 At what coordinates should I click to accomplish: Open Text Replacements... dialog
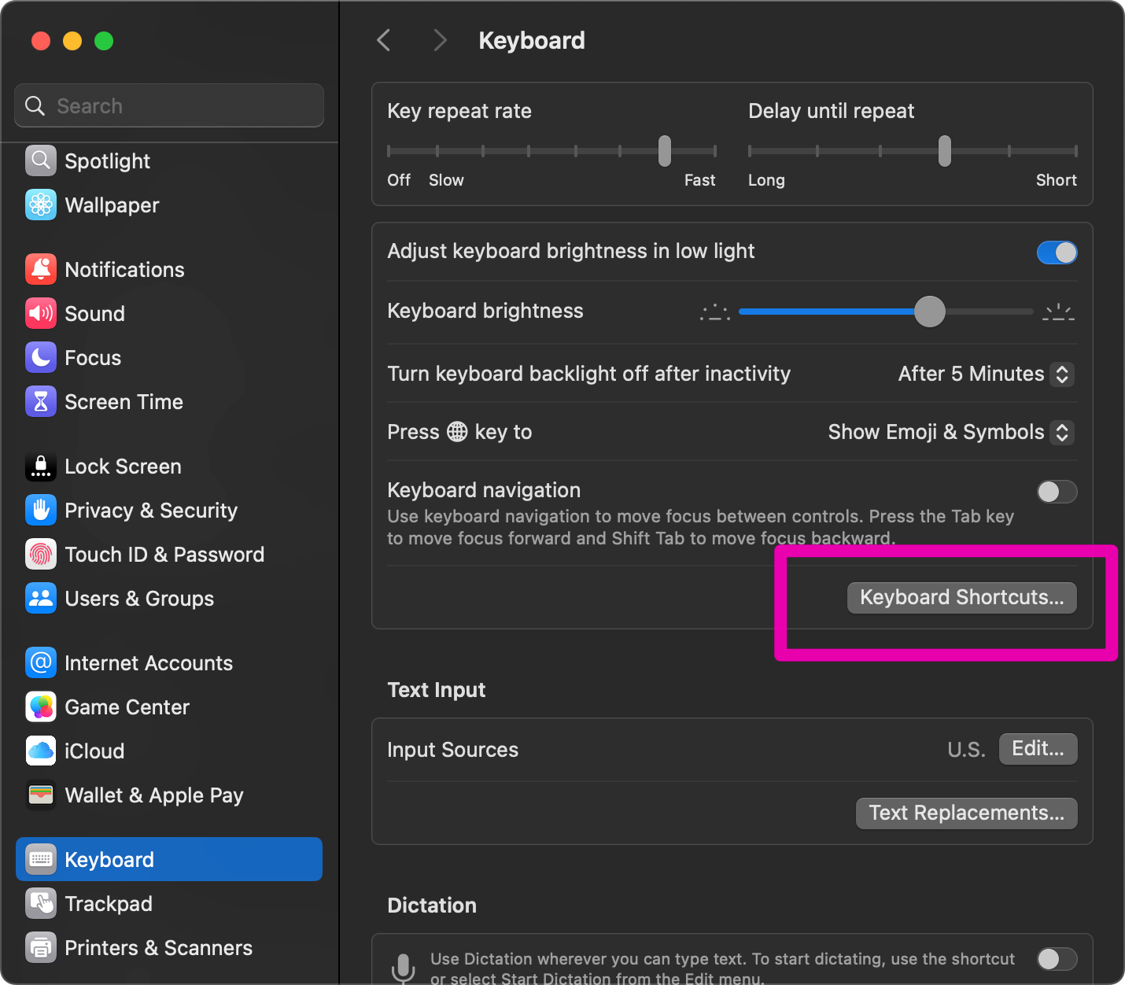coord(966,813)
